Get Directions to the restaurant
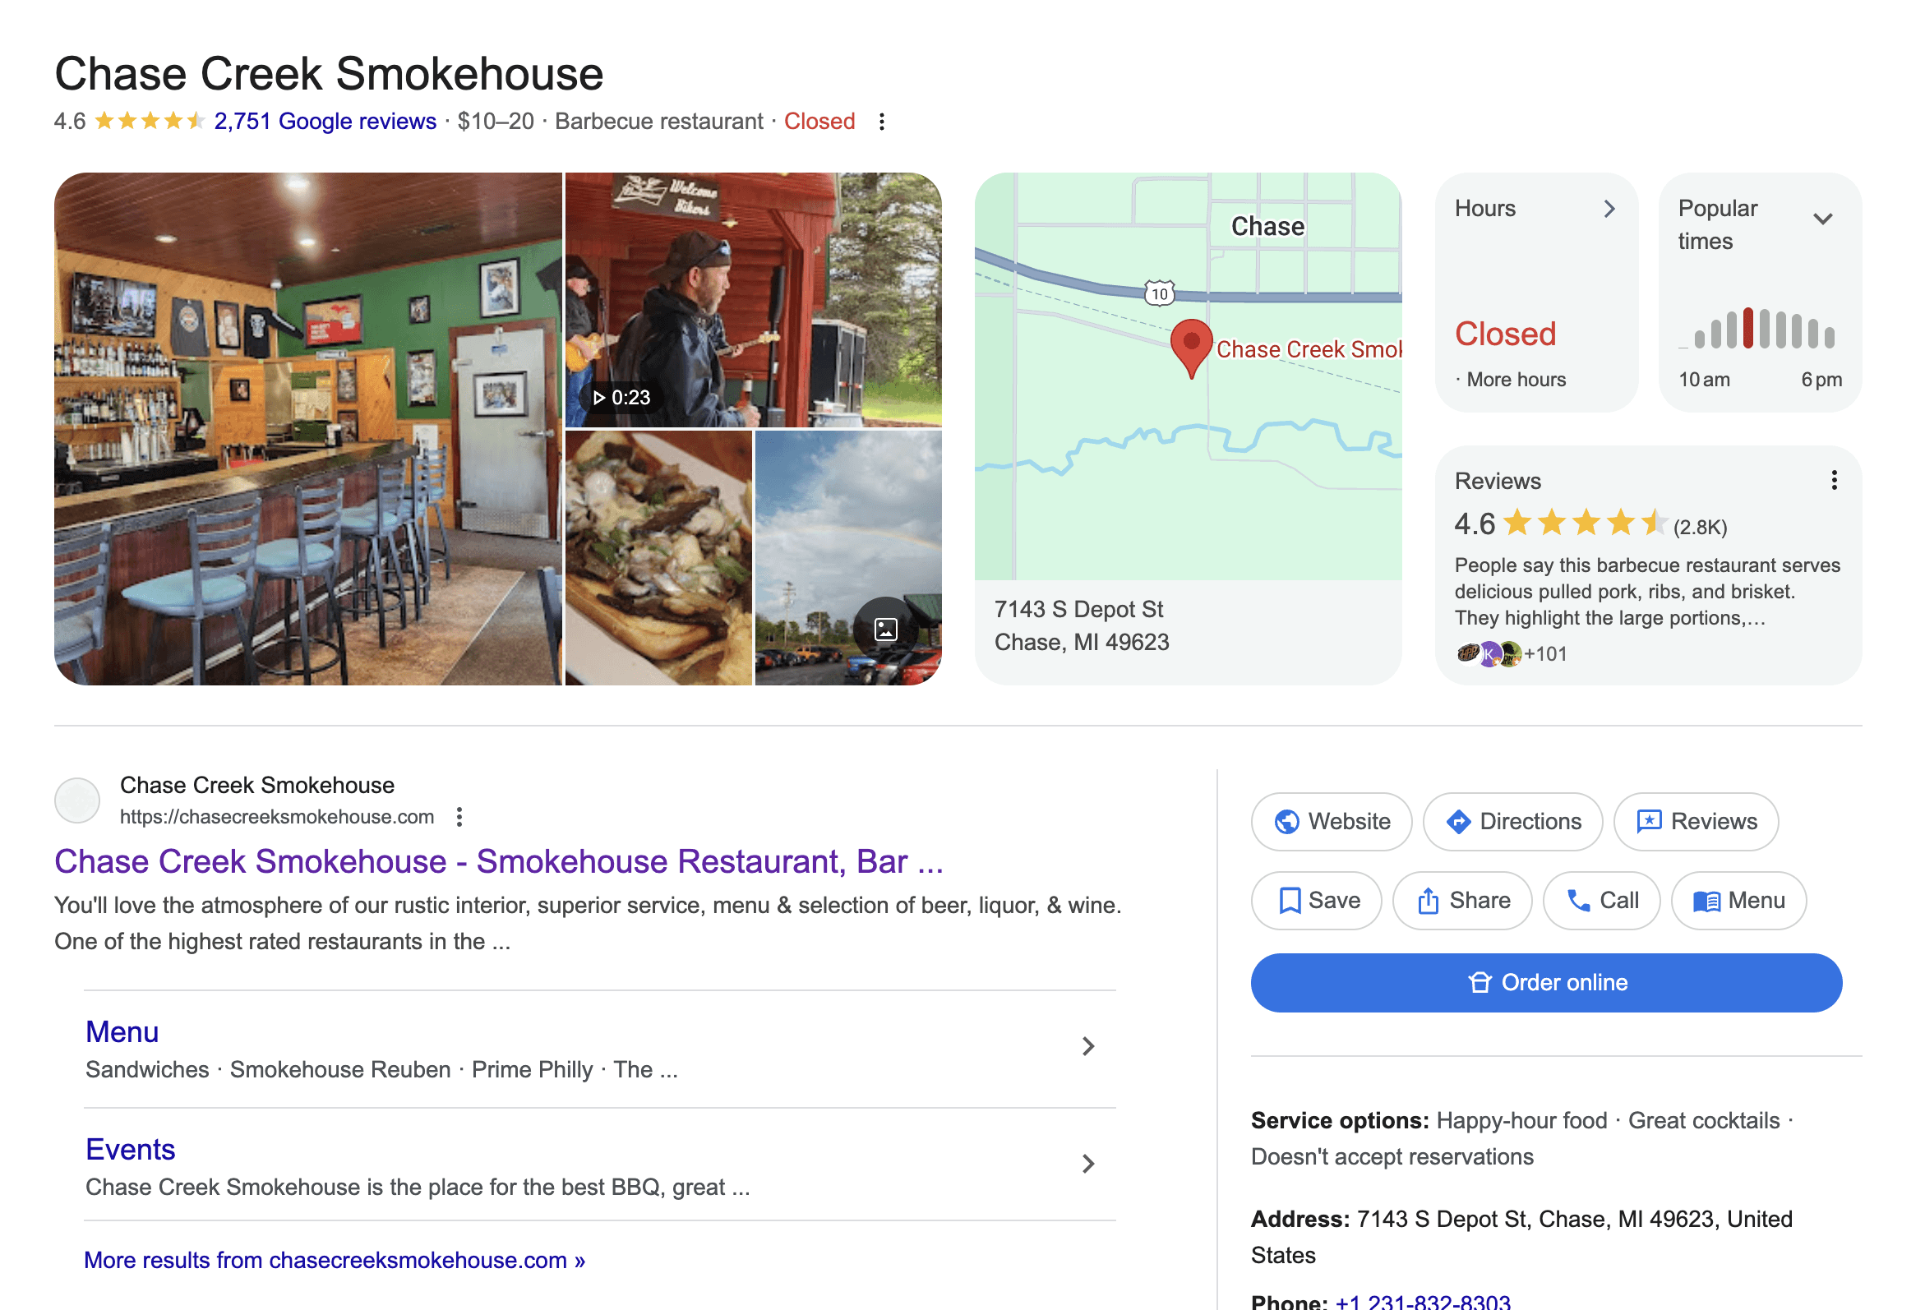The width and height of the screenshot is (1925, 1310). point(1512,822)
